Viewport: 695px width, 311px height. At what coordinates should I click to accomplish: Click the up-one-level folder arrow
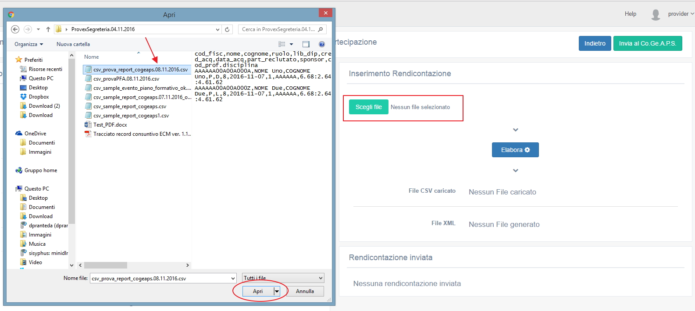[48, 29]
